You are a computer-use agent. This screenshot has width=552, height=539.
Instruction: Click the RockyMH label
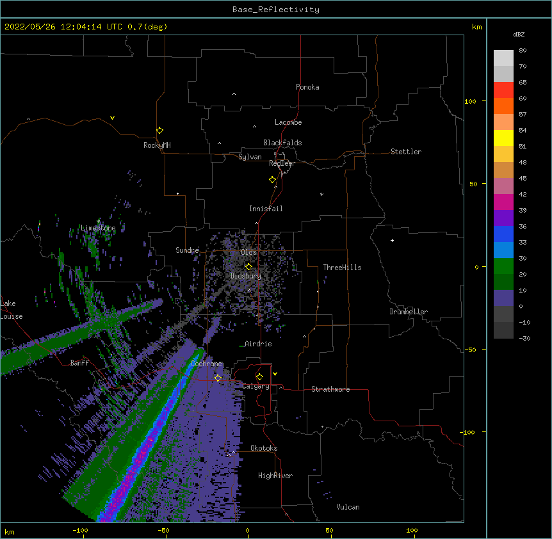point(157,145)
